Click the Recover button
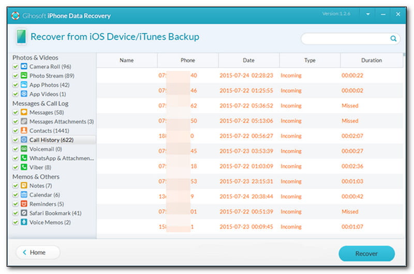Image resolution: width=414 pixels, height=274 pixels. (x=366, y=254)
